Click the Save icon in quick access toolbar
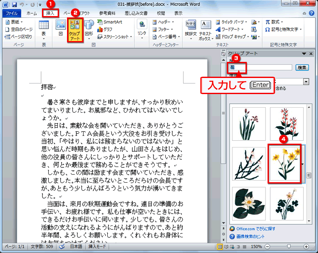 coord(14,4)
